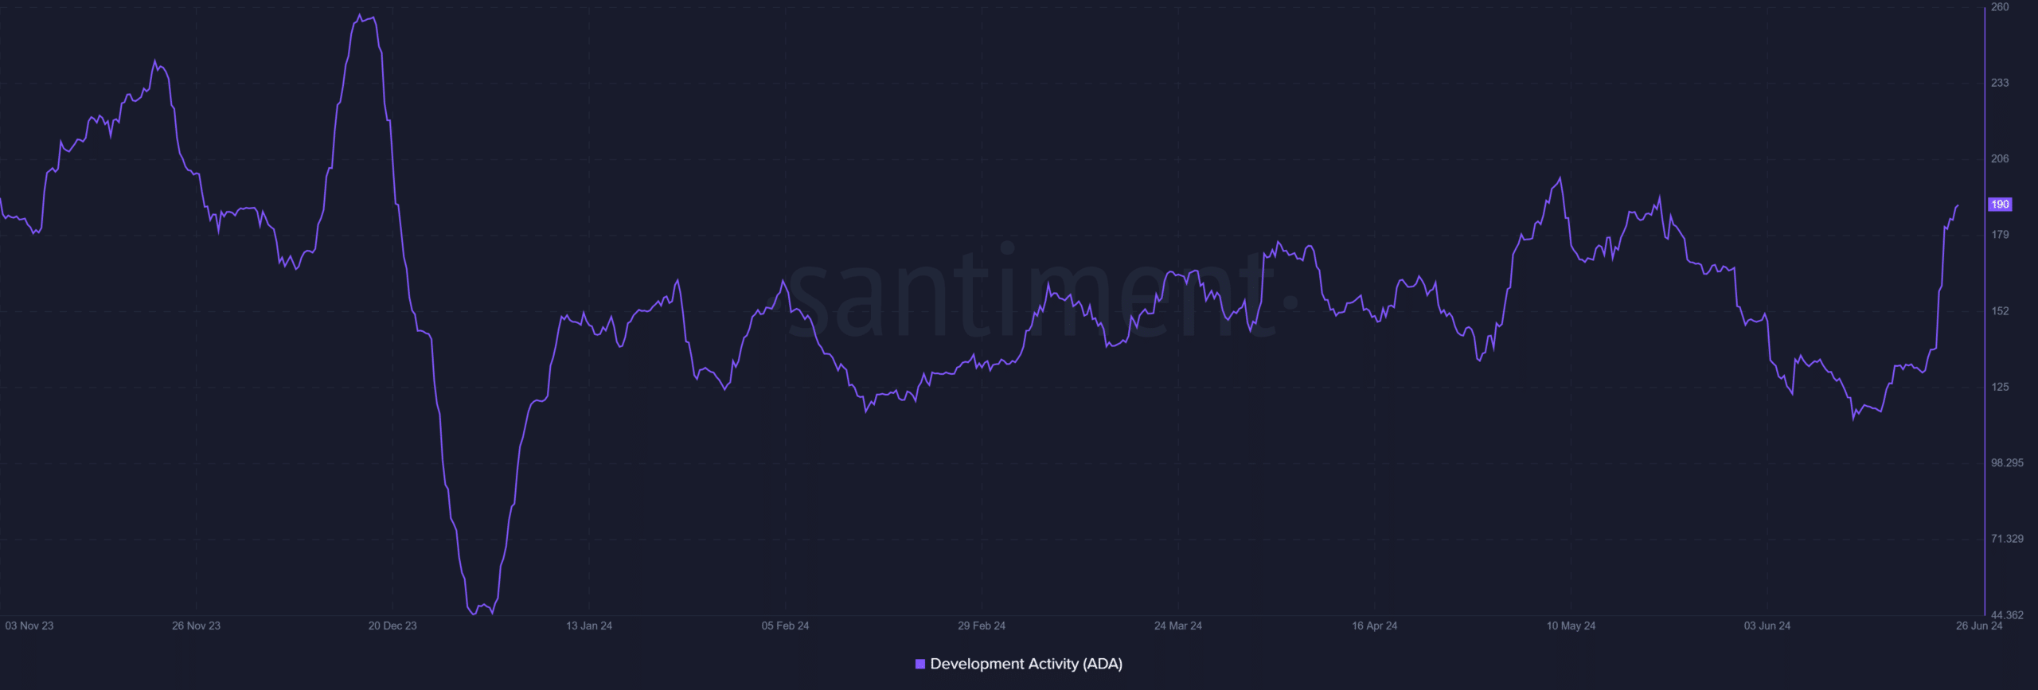2038x690 pixels.
Task: Click the 44.362 y-axis value
Action: pyautogui.click(x=2007, y=615)
